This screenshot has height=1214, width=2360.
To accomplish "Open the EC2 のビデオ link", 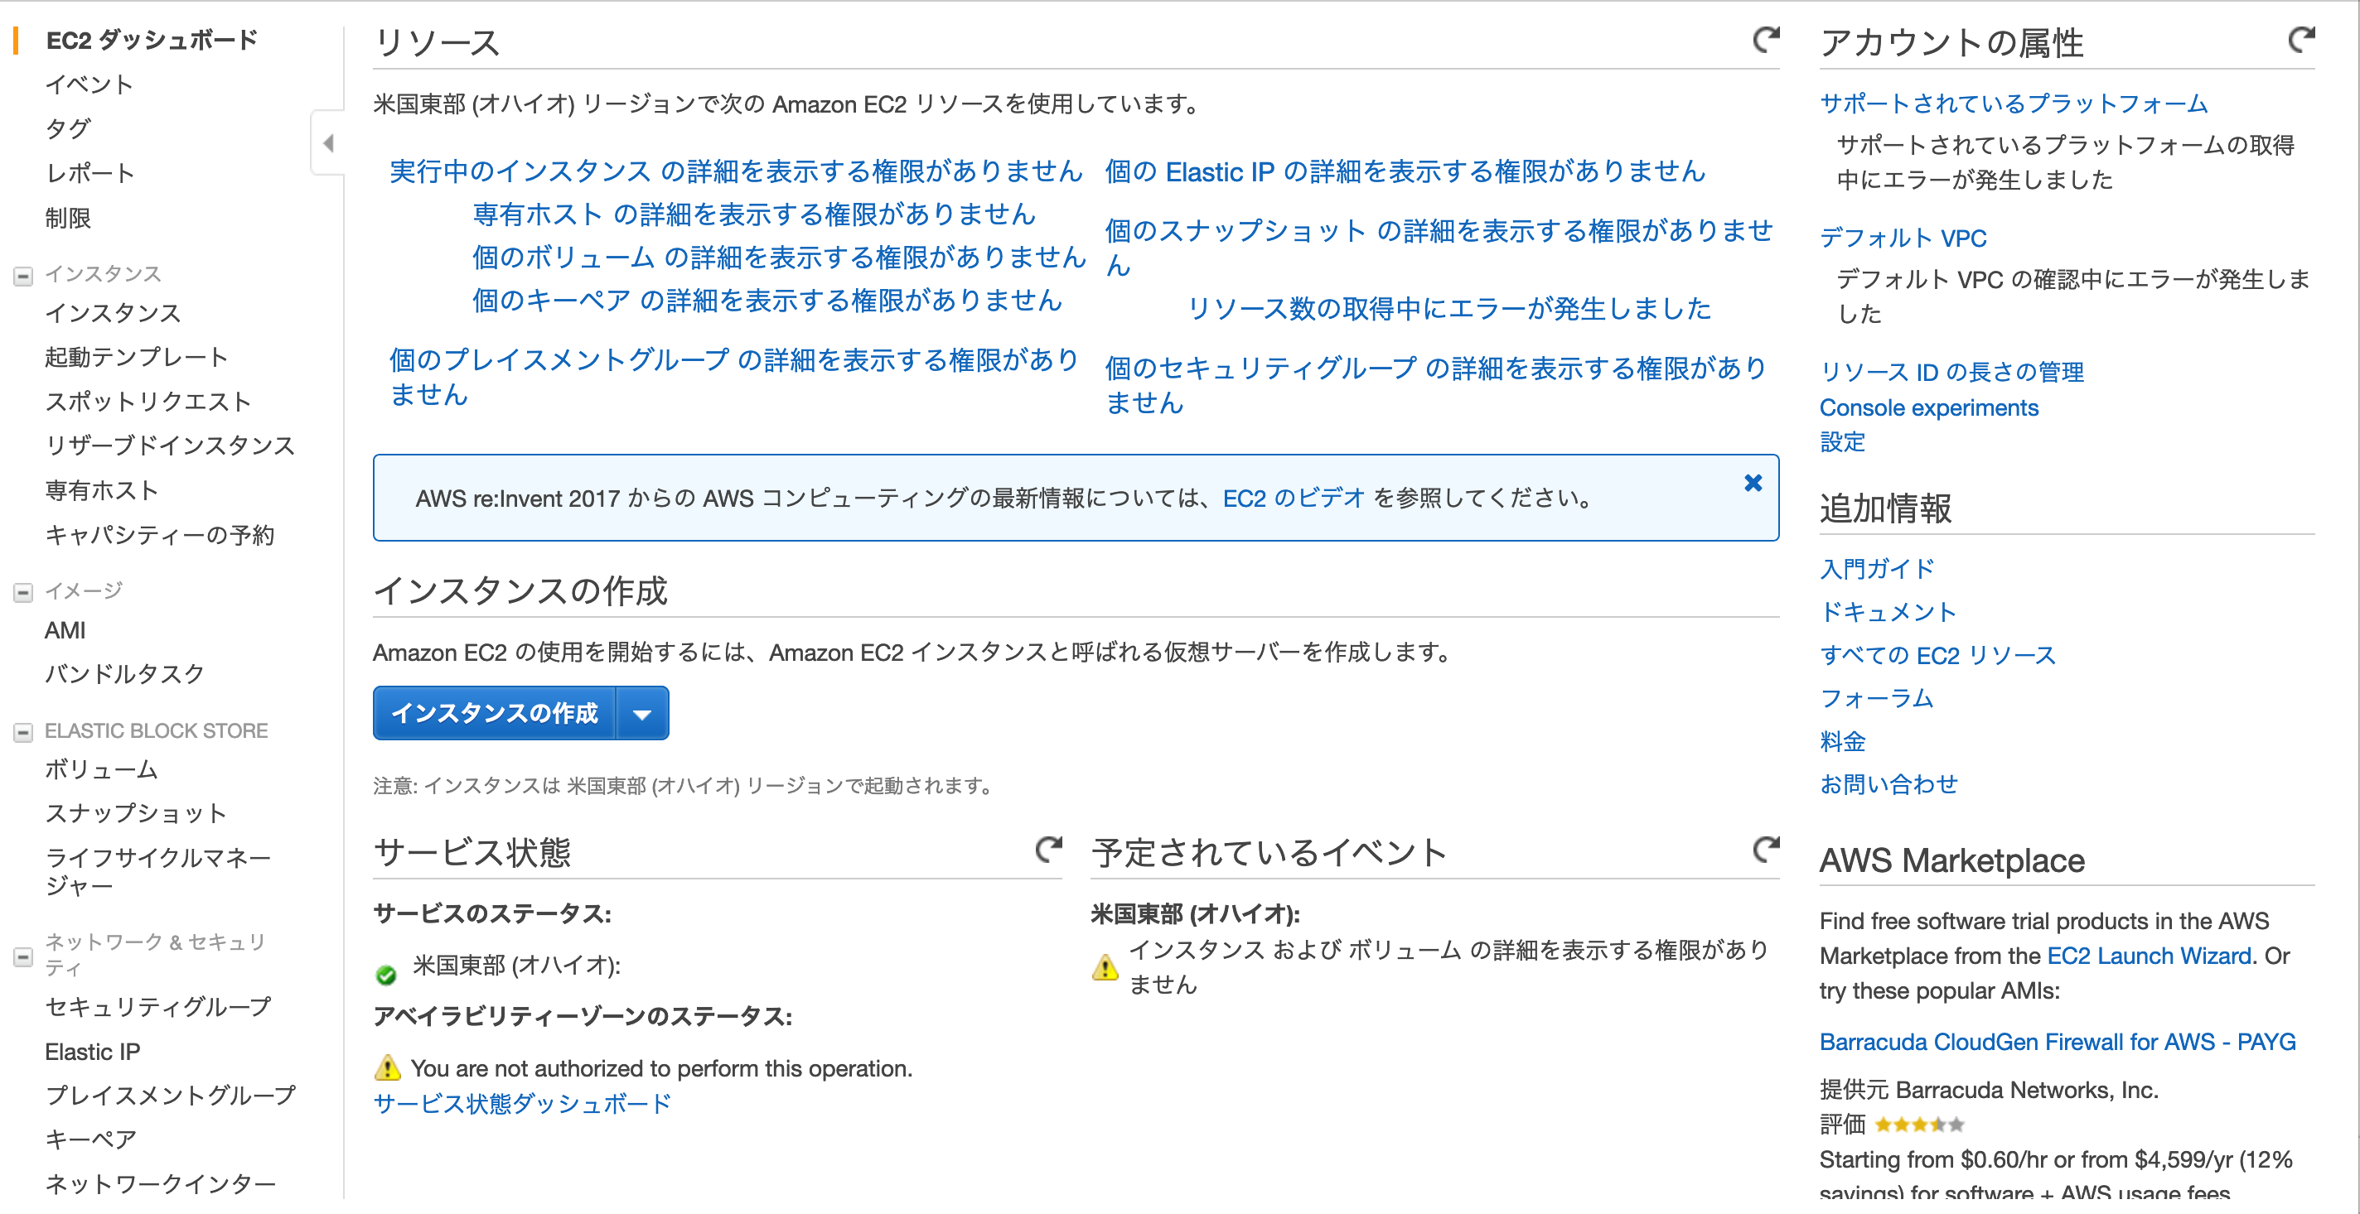I will coord(1294,498).
